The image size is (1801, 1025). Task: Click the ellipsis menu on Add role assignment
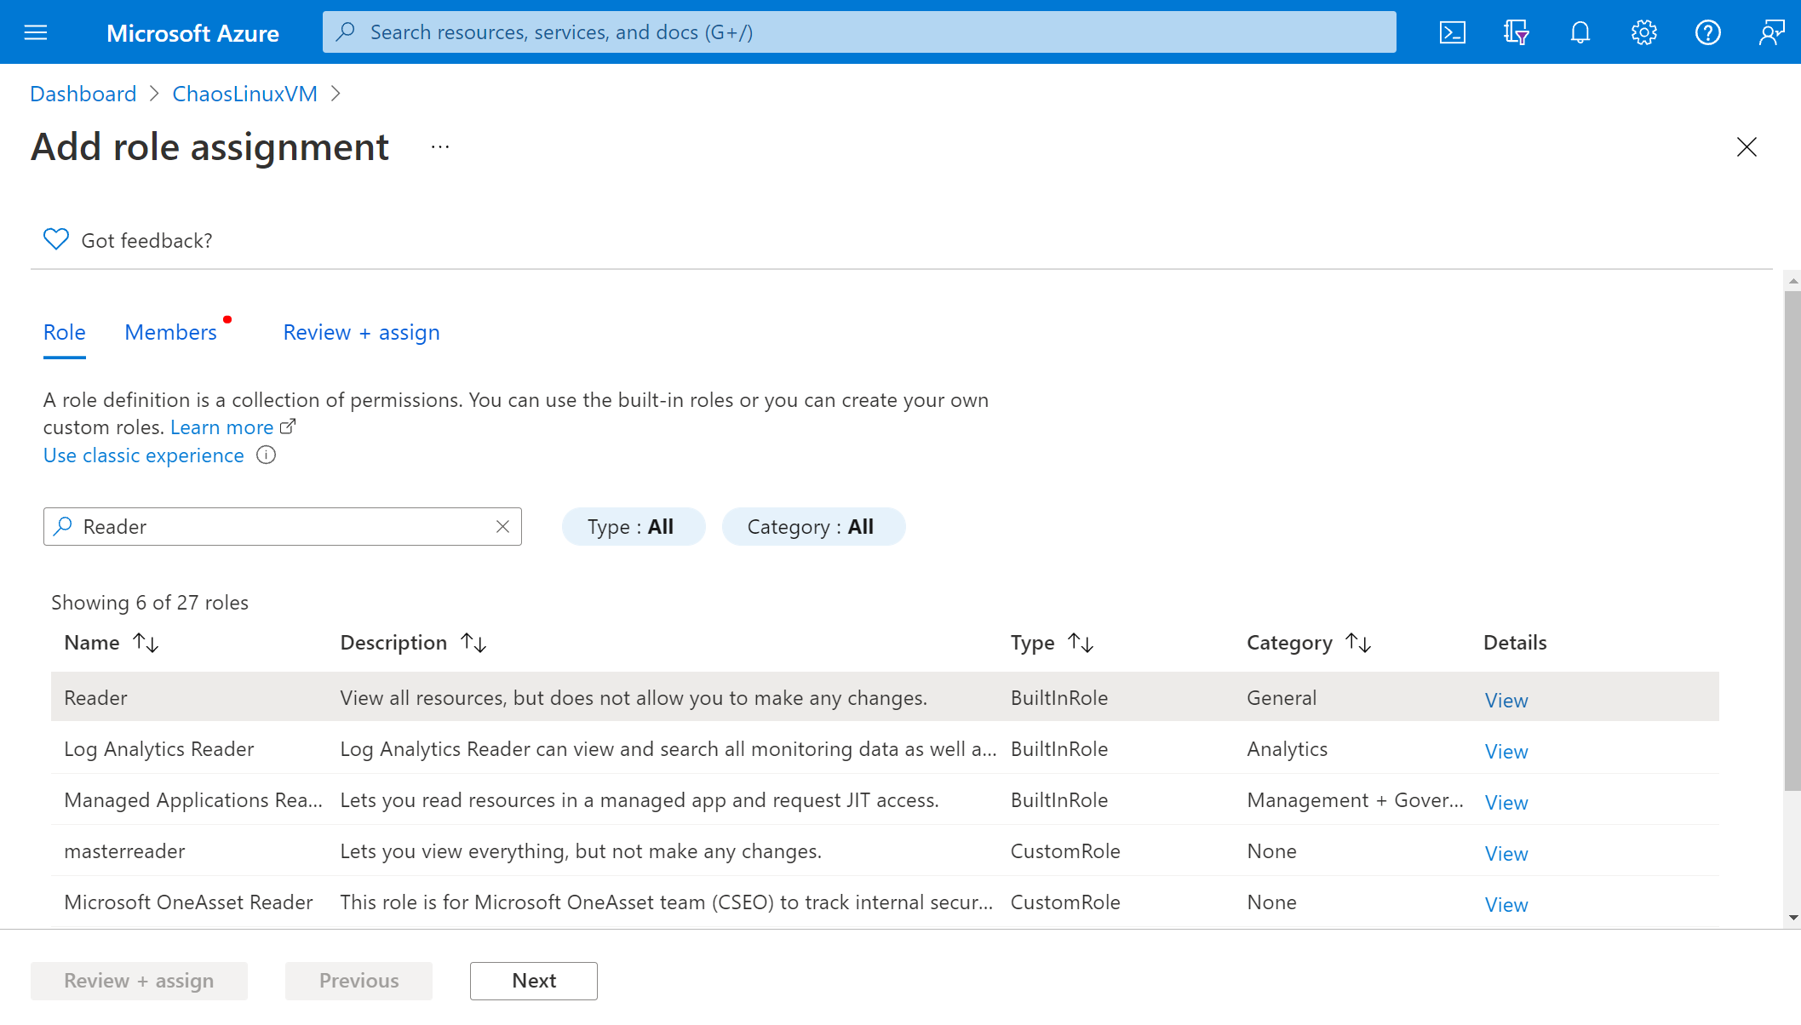point(440,145)
